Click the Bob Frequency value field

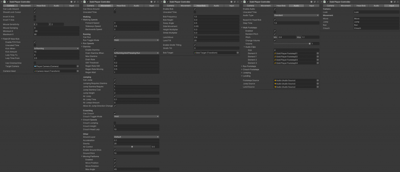pyautogui.click(x=216, y=16)
